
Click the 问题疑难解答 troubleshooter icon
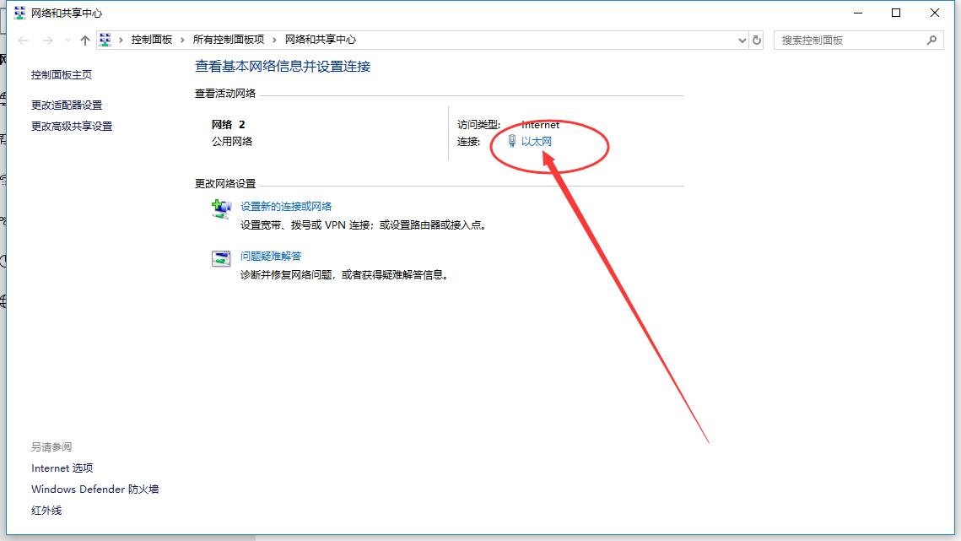click(221, 259)
